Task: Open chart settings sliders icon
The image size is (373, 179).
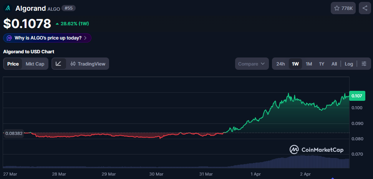Action: point(364,64)
